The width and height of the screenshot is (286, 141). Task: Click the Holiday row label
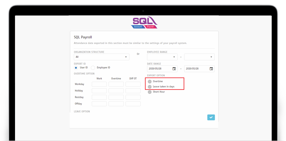[79, 91]
